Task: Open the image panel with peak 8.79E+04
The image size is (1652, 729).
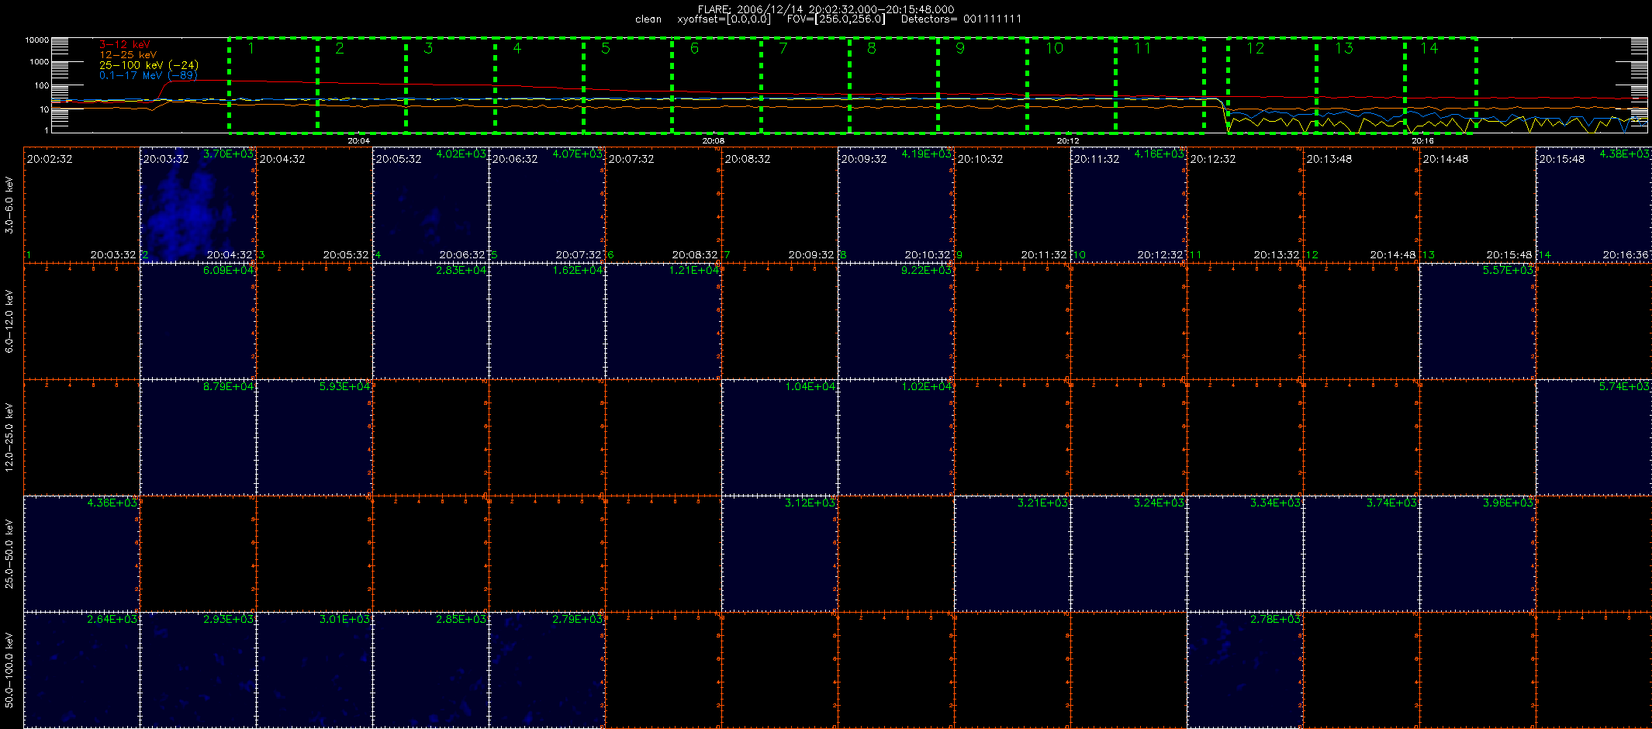Action: 198,437
